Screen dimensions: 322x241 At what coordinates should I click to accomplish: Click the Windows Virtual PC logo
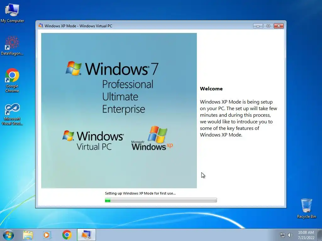tap(93, 140)
